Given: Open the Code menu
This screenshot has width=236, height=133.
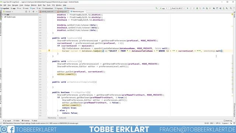Looking at the screenshot, I should [21, 5].
